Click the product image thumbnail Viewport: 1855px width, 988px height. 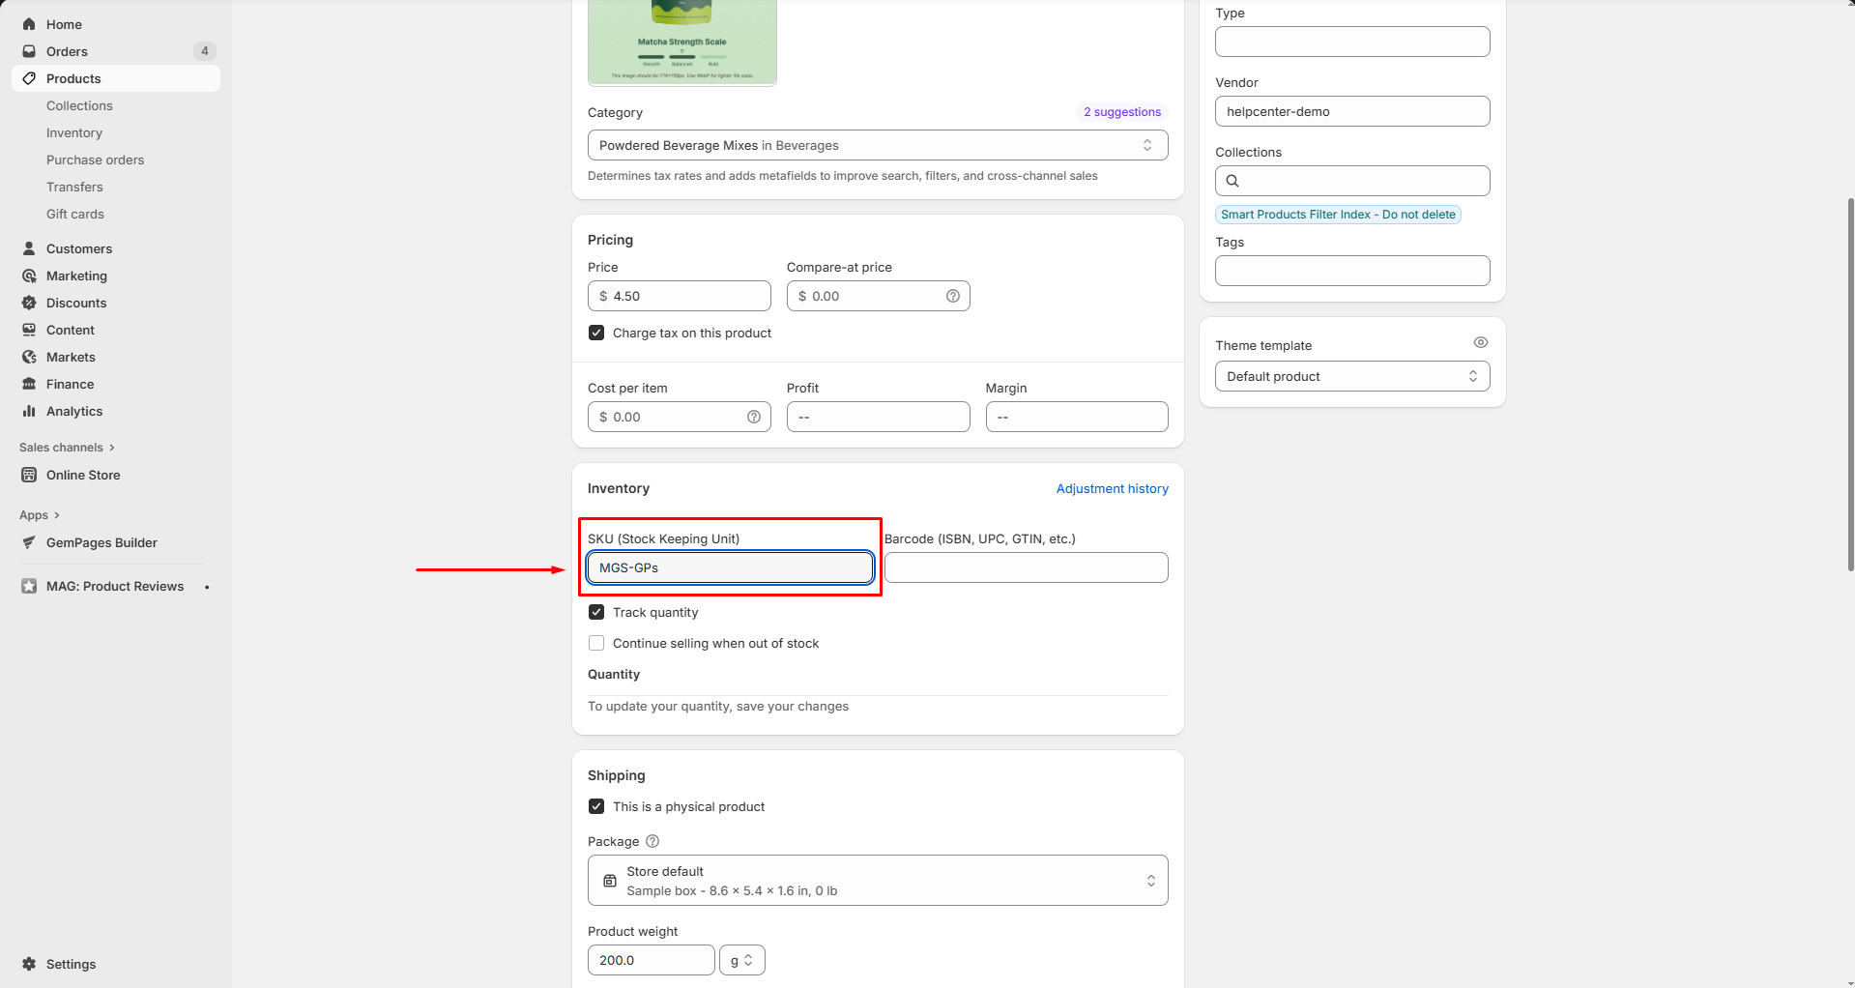click(681, 44)
